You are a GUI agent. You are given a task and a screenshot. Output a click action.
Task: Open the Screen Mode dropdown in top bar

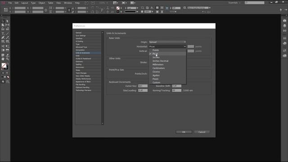124,3
